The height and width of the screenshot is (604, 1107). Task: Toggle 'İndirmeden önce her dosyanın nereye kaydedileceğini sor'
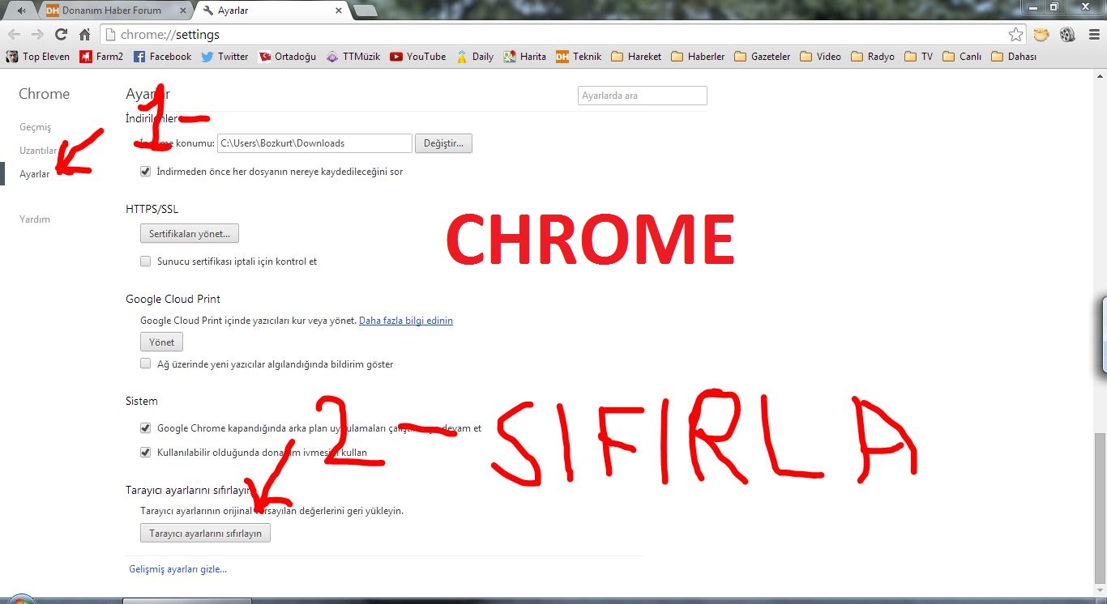(x=146, y=172)
